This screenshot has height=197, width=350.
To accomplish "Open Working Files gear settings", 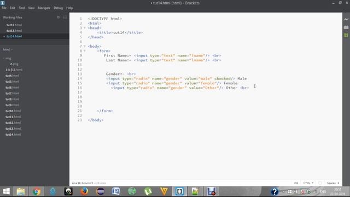I will [59, 17].
